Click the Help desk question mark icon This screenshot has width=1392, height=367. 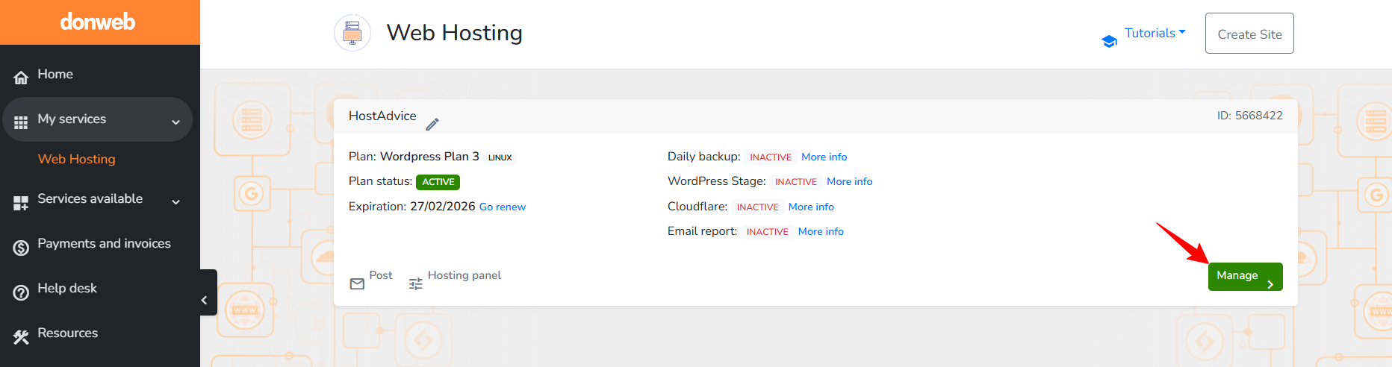click(x=21, y=292)
